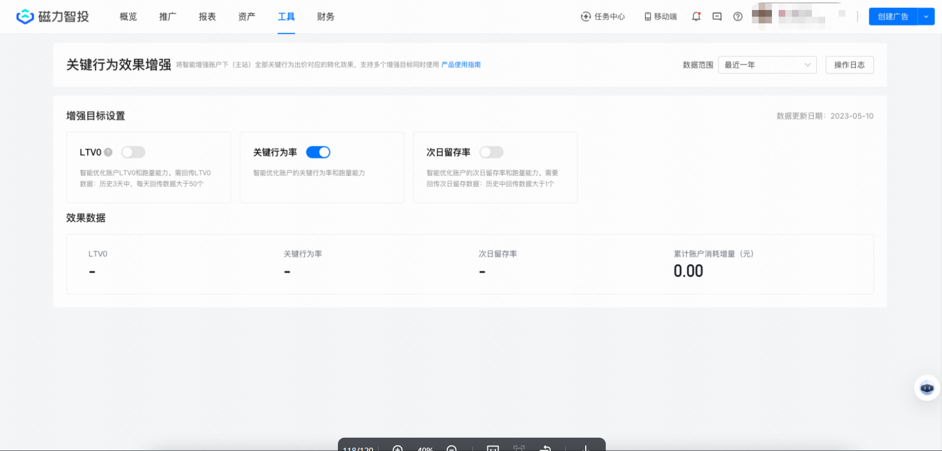Click the LTV0 info tooltip icon
This screenshot has height=451, width=942.
tap(108, 152)
